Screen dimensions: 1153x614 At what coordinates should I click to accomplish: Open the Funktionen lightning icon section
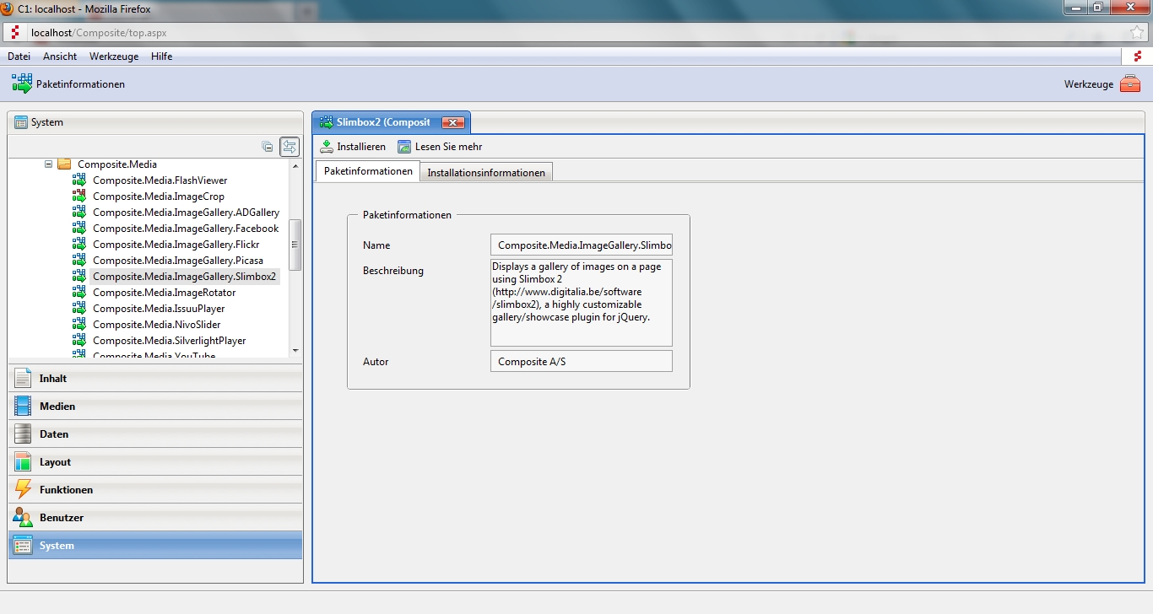click(24, 489)
